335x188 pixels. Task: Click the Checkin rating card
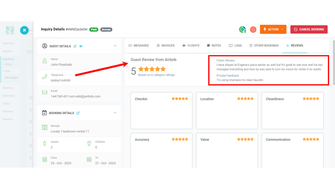[x=161, y=111]
